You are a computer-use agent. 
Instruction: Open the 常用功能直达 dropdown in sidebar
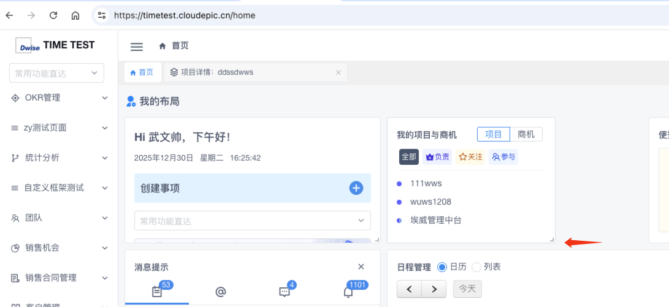click(x=56, y=73)
